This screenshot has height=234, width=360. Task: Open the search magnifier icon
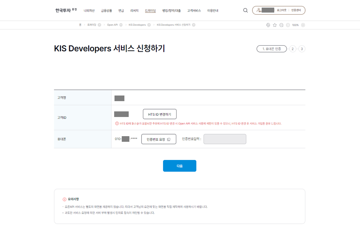245,10
